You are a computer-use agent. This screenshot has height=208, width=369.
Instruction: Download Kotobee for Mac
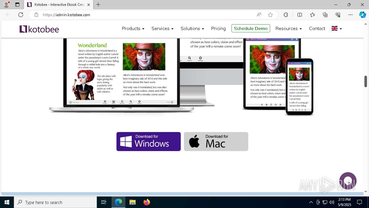point(216,142)
